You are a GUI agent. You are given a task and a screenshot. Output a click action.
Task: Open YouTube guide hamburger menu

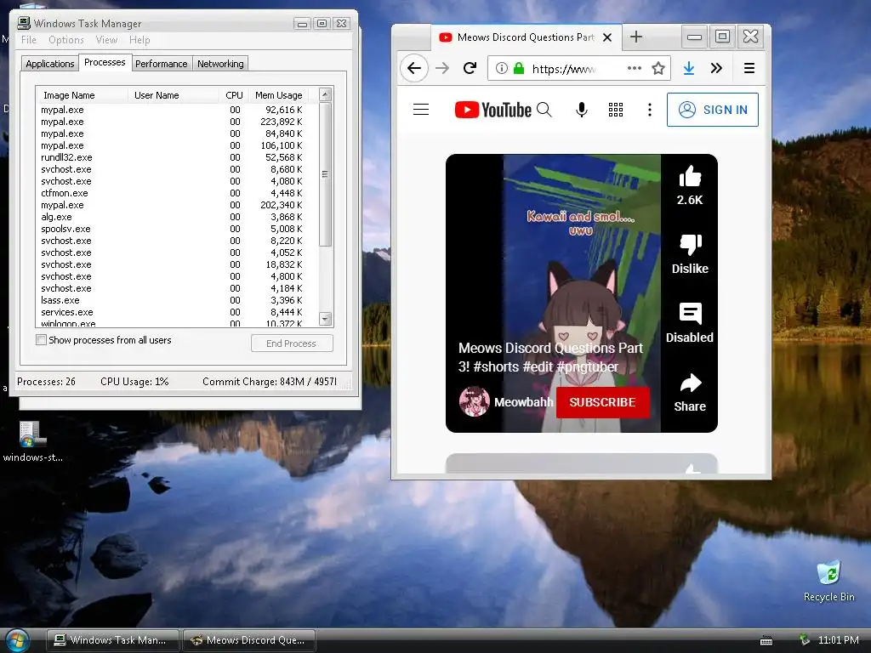click(x=421, y=110)
